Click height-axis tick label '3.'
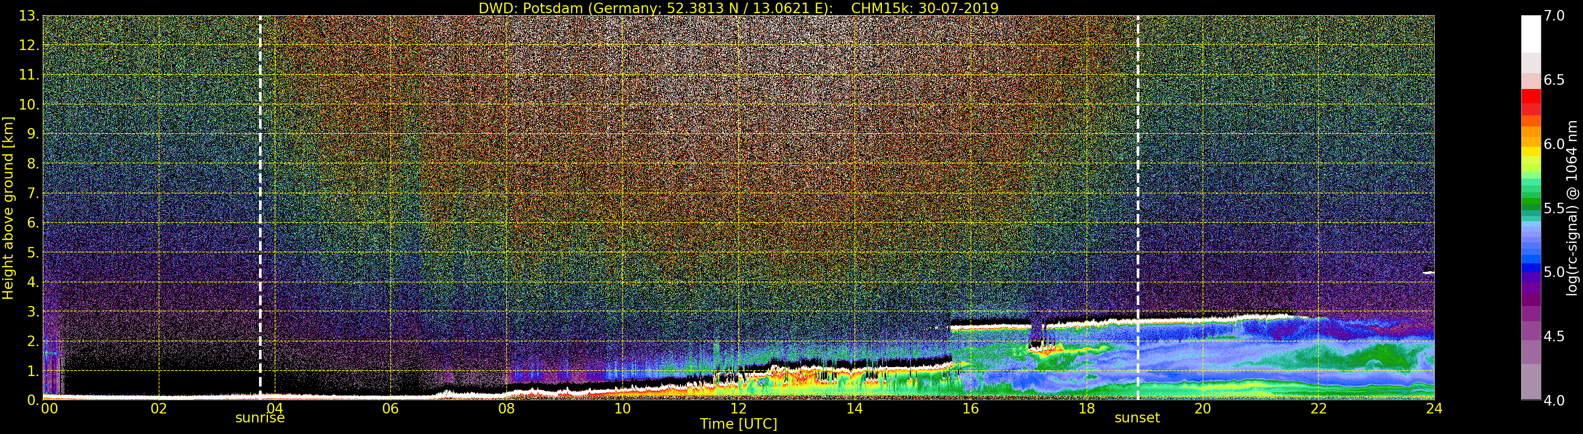 33,311
